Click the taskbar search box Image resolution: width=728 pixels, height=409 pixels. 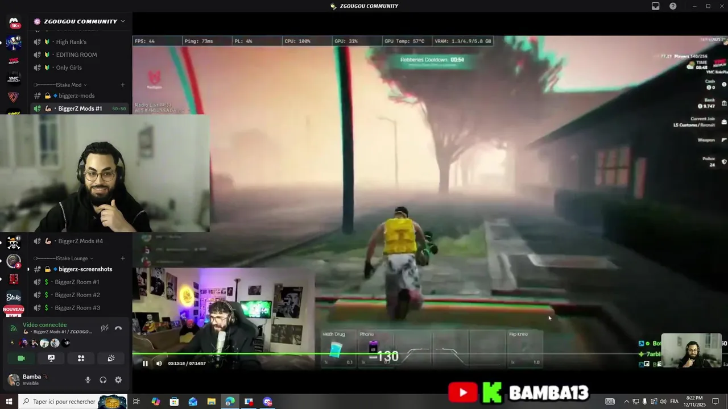(73, 402)
